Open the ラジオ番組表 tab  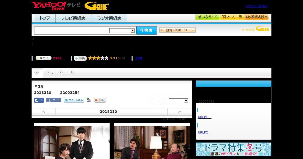[109, 18]
